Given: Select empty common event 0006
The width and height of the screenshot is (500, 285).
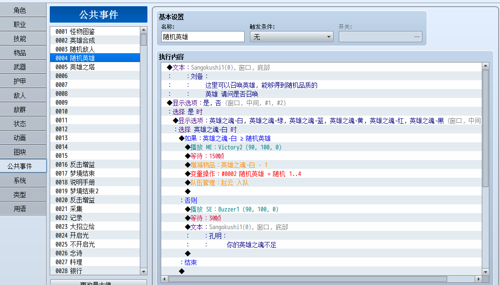Looking at the screenshot, I should (95, 76).
